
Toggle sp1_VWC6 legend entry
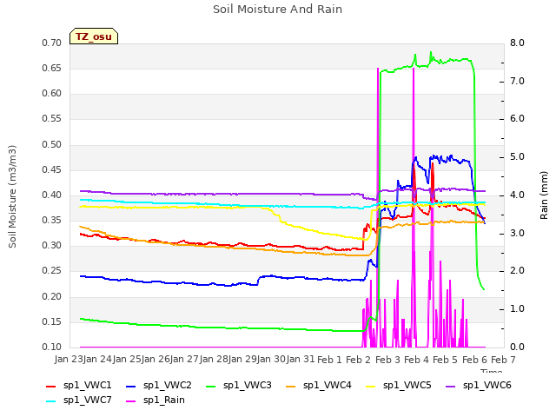[479, 386]
